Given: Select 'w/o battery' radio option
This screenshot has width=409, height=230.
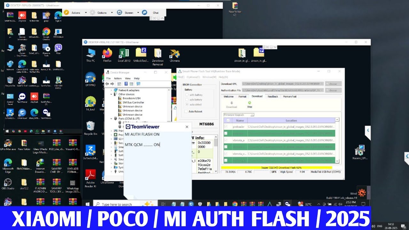Looking at the screenshot, I should 187,100.
